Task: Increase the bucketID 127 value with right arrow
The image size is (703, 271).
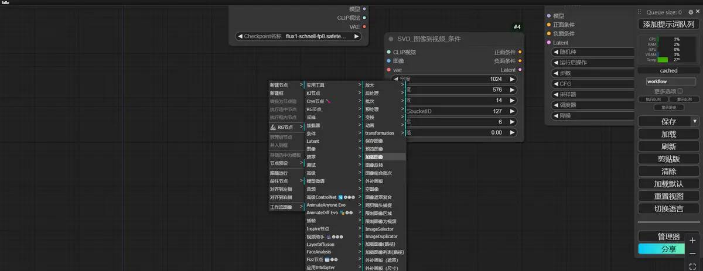Action: (x=511, y=111)
